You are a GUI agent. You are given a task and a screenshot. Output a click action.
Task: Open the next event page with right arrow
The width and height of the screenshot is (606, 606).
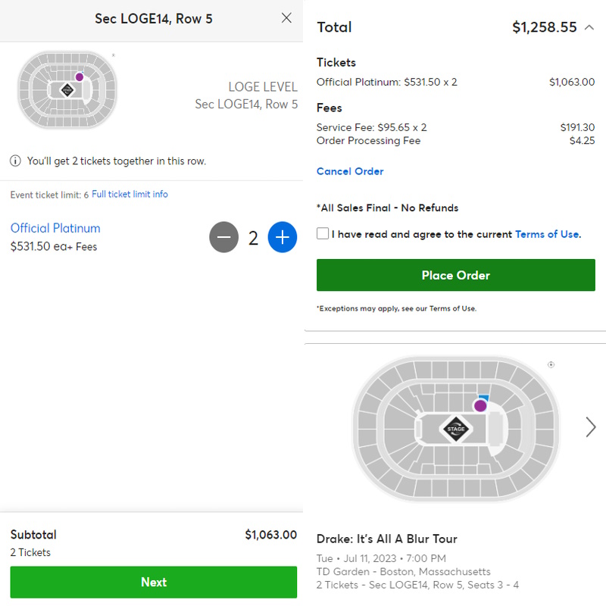590,427
